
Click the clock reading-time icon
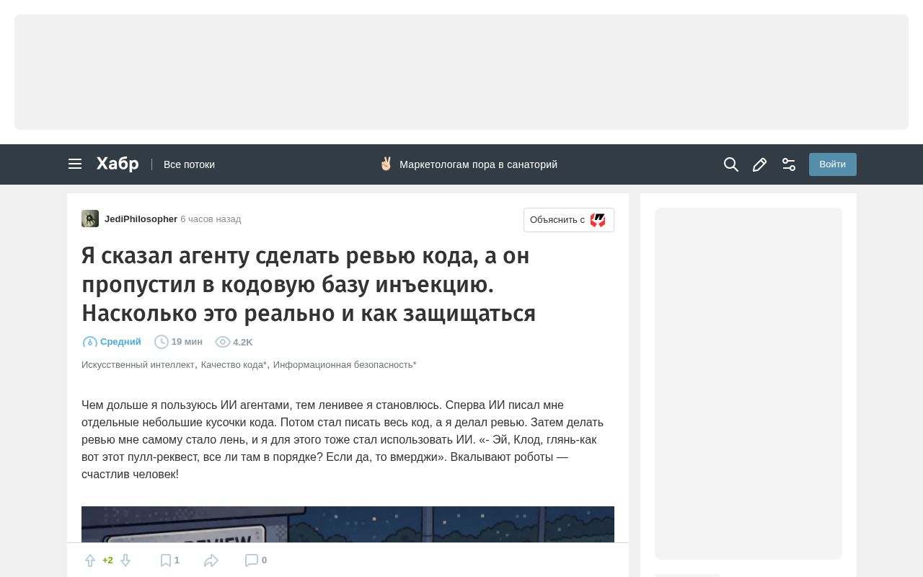[162, 342]
